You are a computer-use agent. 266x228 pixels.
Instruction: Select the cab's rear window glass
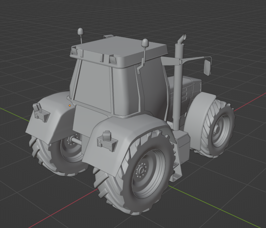point(93,86)
